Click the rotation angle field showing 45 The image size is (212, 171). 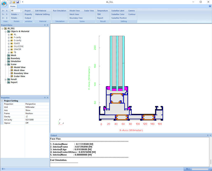point(15,11)
